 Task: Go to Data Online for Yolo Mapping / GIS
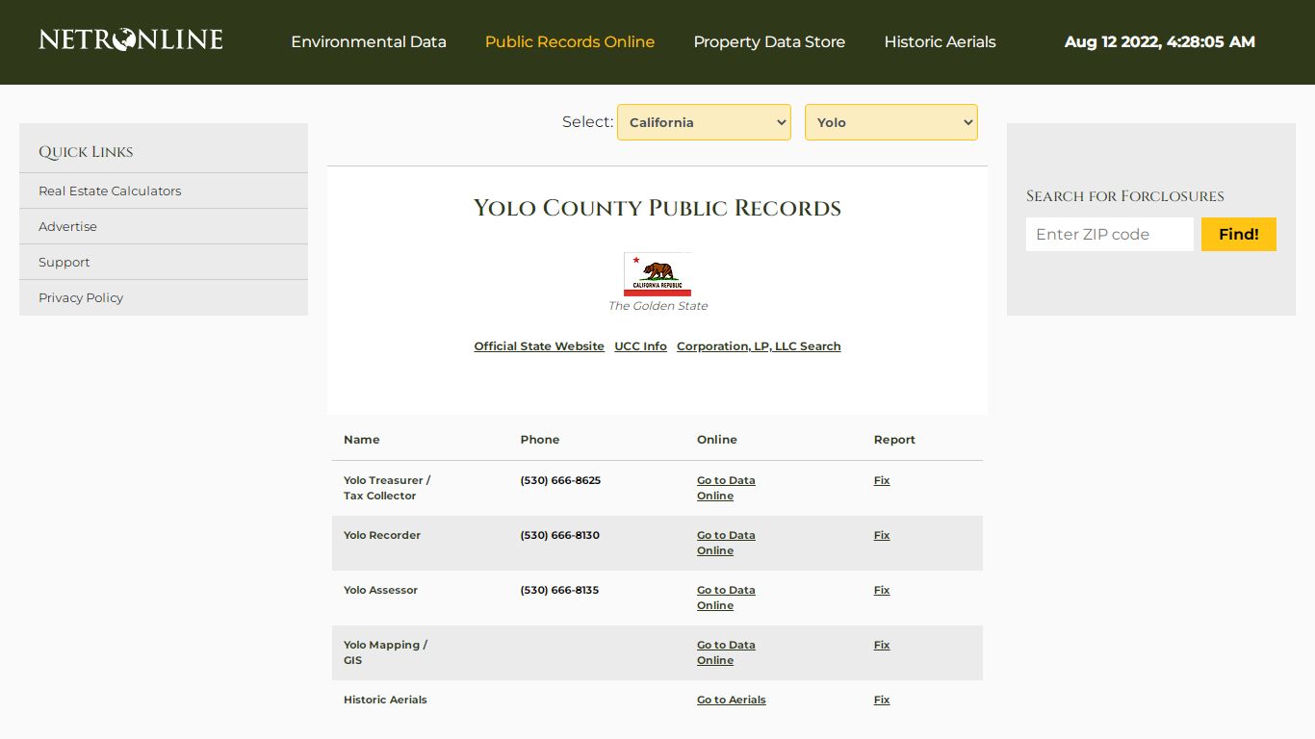coord(726,652)
